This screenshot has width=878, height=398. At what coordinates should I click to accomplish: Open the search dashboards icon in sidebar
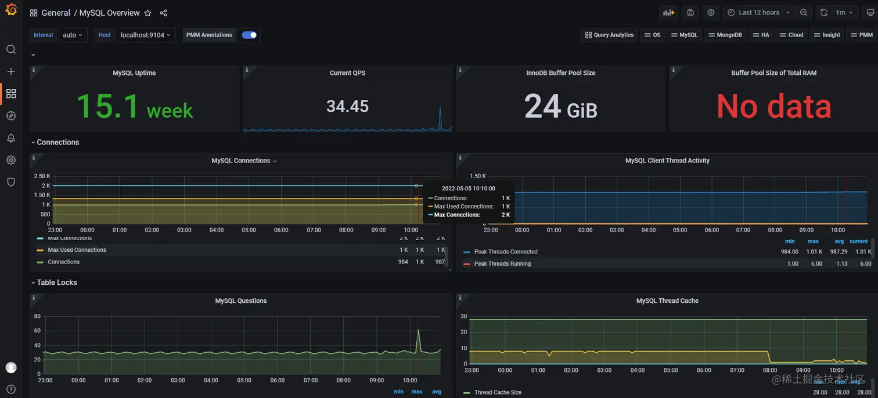11,49
